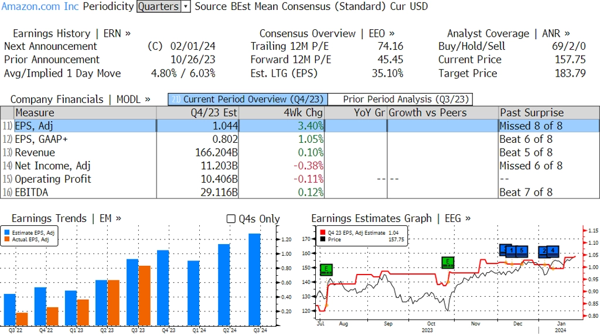Click the 166.204B Revenue estimate cell
Image resolution: width=600 pixels, height=336 pixels.
pos(197,153)
